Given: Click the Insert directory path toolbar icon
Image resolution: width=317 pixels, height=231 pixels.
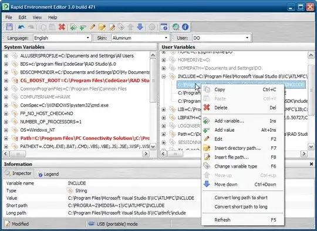Looking at the screenshot, I should tap(102, 27).
